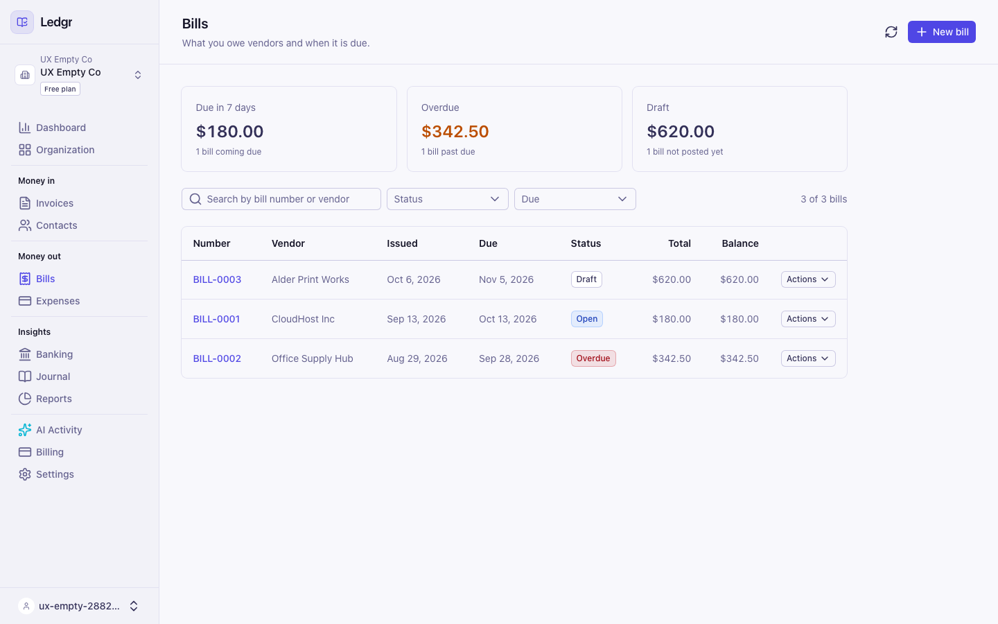Screen dimensions: 998x624
Task: Open the BILL-0003 link
Action: click(217, 279)
